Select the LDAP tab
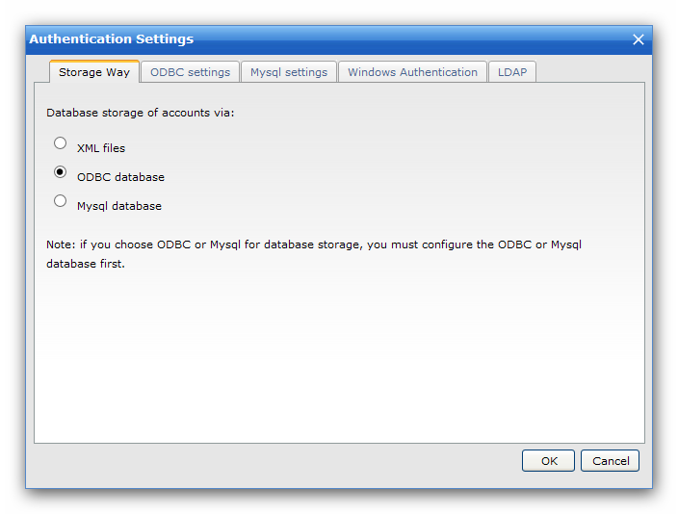The height and width of the screenshot is (514, 678). coord(512,72)
